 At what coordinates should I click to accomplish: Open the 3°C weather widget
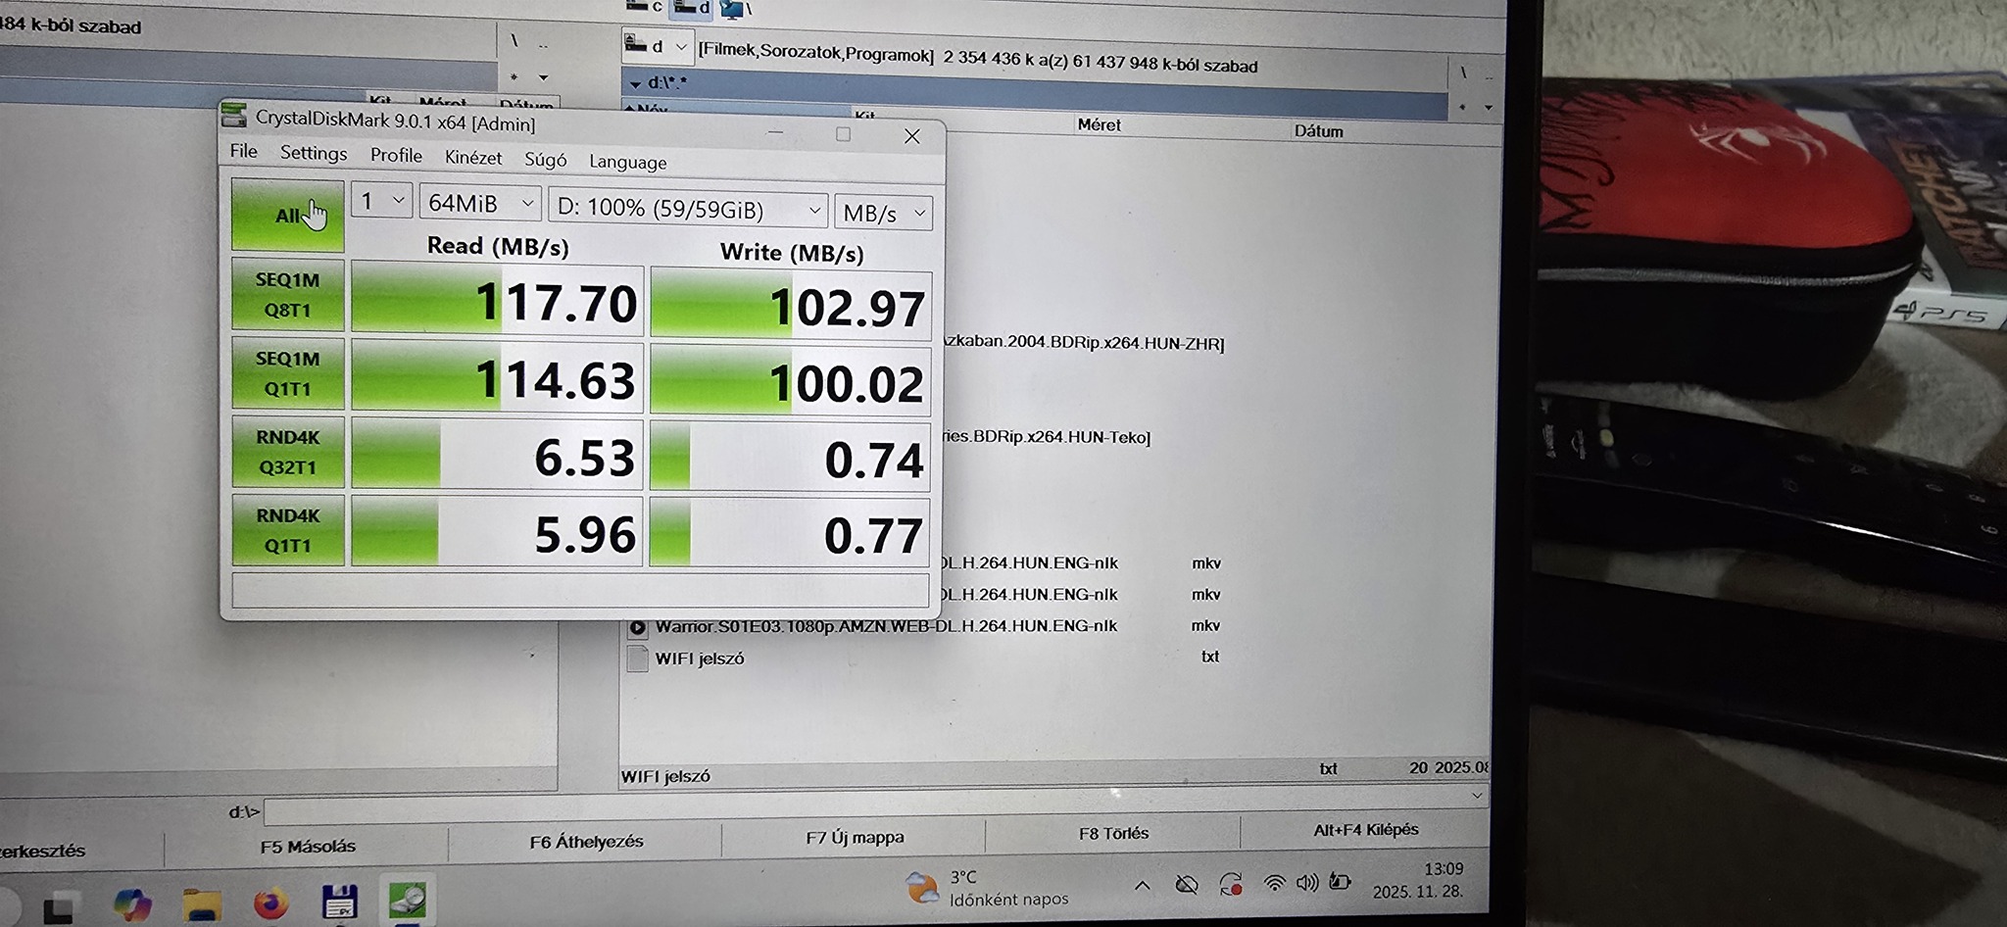click(986, 888)
